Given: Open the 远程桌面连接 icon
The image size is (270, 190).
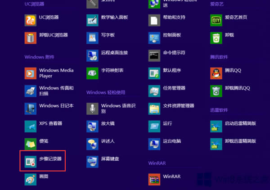Looking at the screenshot, I should tap(92, 56).
